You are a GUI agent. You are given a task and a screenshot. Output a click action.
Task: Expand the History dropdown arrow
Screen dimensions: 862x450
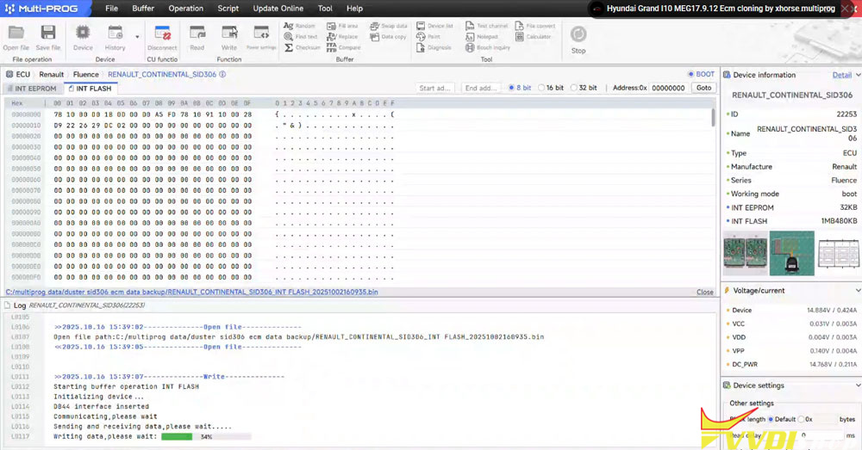(x=137, y=37)
